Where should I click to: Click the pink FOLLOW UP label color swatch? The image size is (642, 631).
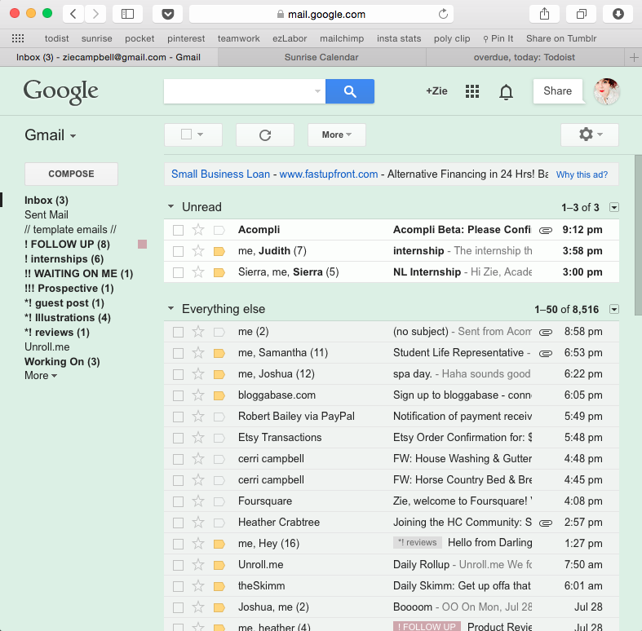pos(142,245)
